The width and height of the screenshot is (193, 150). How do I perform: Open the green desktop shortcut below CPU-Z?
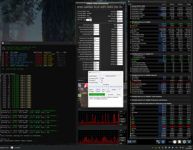coord(80,96)
